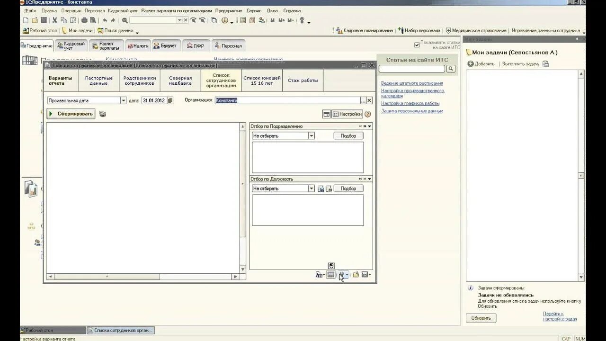Open the calculator icon in the toolbar
The width and height of the screenshot is (606, 341).
coord(243,20)
